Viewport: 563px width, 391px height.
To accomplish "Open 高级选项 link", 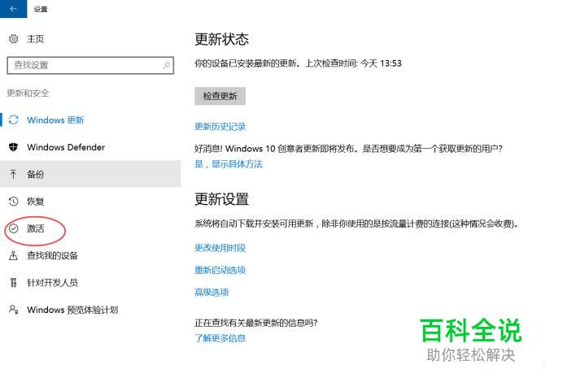I will tap(212, 293).
